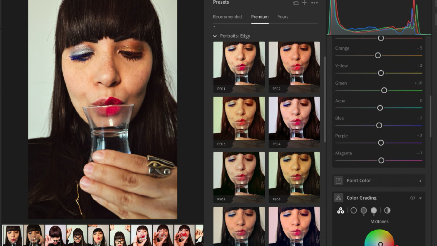The width and height of the screenshot is (437, 246).
Task: Collapse the Color Grading panel arrow
Action: pyautogui.click(x=420, y=198)
